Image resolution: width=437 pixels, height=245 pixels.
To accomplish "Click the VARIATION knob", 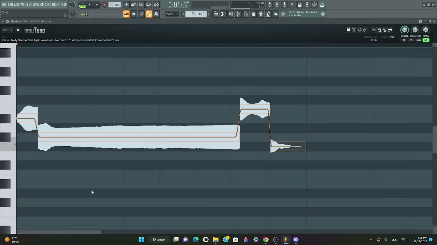I will (x=415, y=30).
